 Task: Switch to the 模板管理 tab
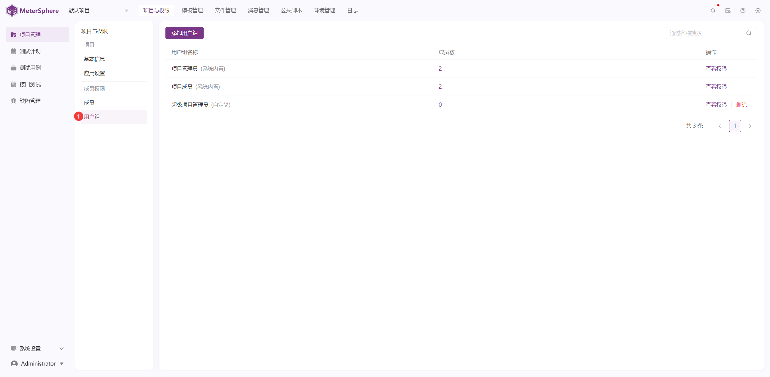[x=192, y=11]
